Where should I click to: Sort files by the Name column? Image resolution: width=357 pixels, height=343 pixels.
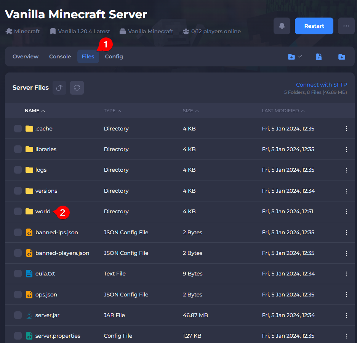click(32, 111)
